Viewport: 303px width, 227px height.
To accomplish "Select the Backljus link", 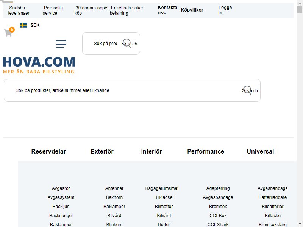I will pyautogui.click(x=61, y=206).
